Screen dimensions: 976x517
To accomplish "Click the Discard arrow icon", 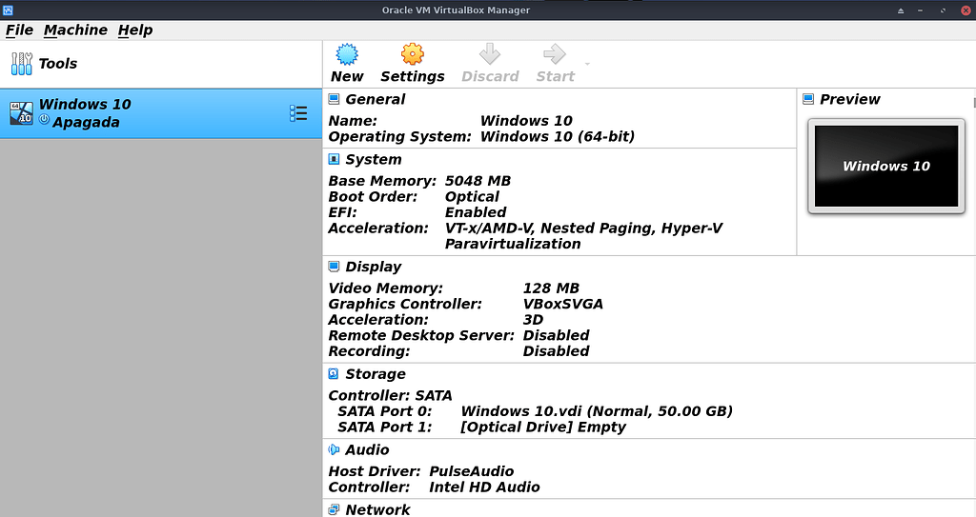I will [490, 54].
